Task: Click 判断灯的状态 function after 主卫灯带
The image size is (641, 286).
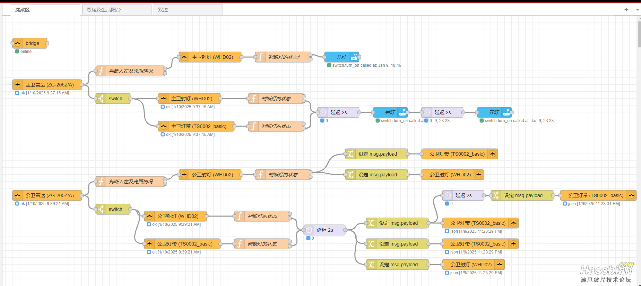Action: pos(276,126)
